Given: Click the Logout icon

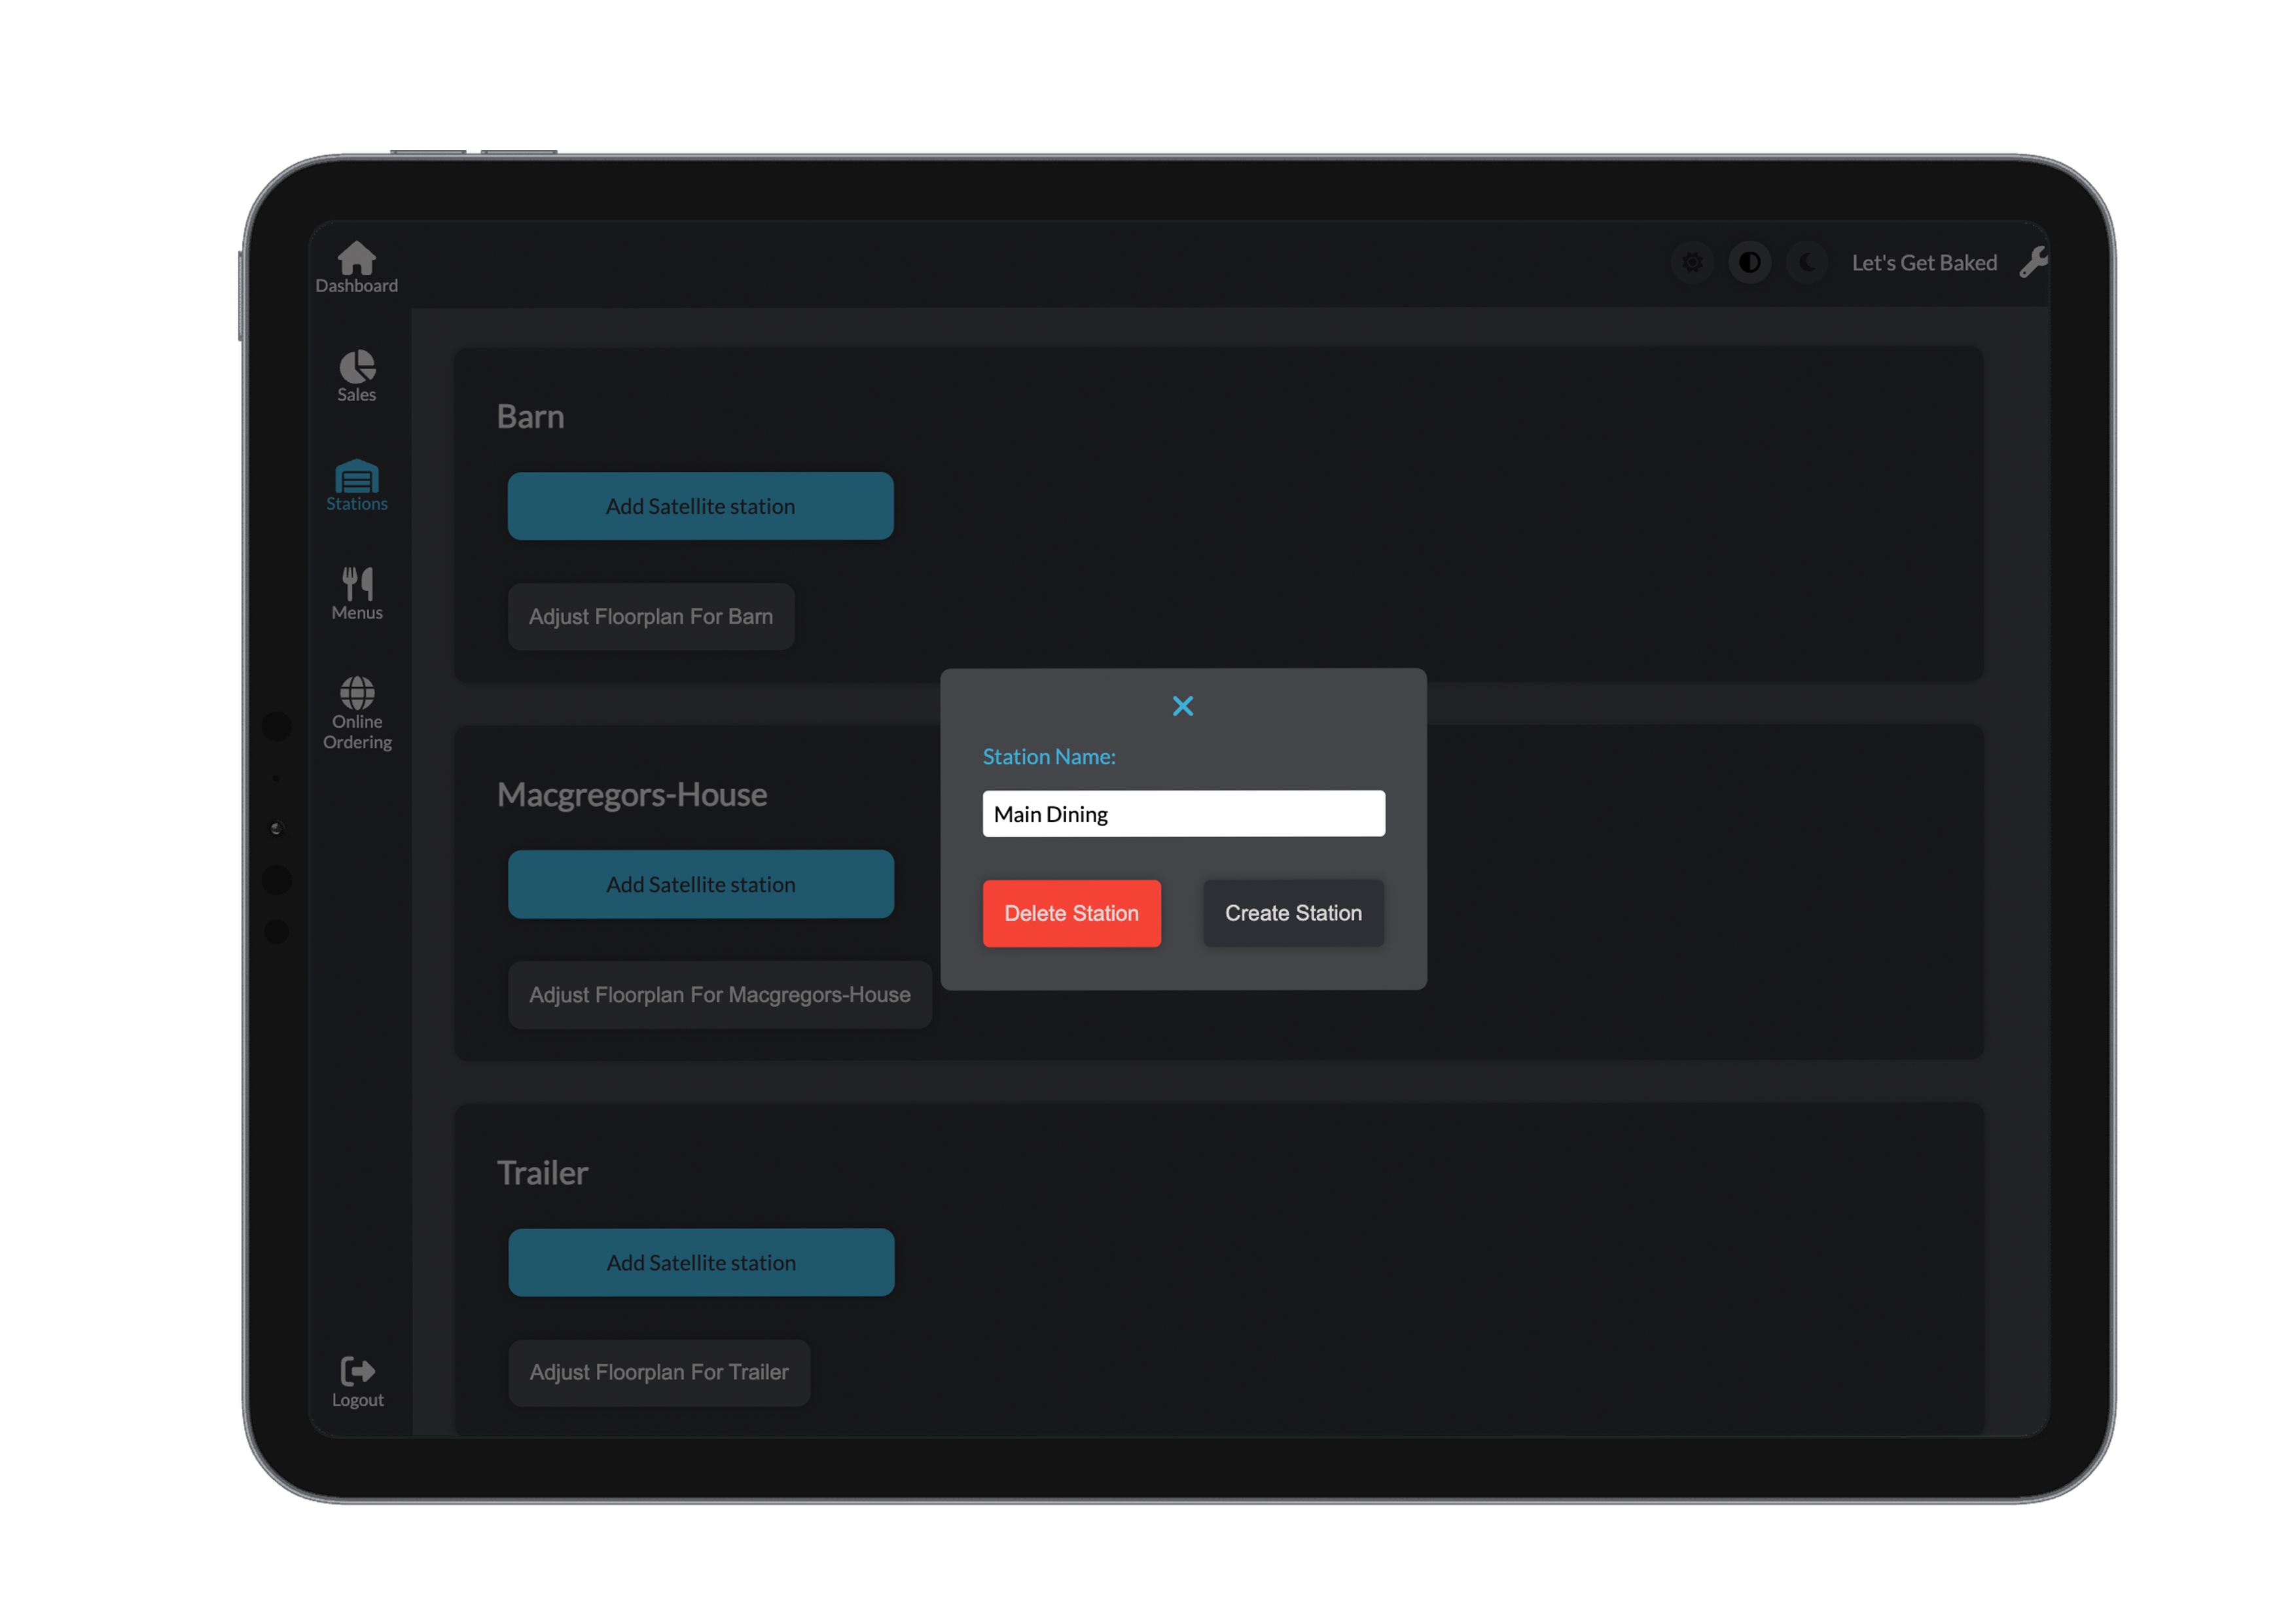Looking at the screenshot, I should pyautogui.click(x=357, y=1372).
